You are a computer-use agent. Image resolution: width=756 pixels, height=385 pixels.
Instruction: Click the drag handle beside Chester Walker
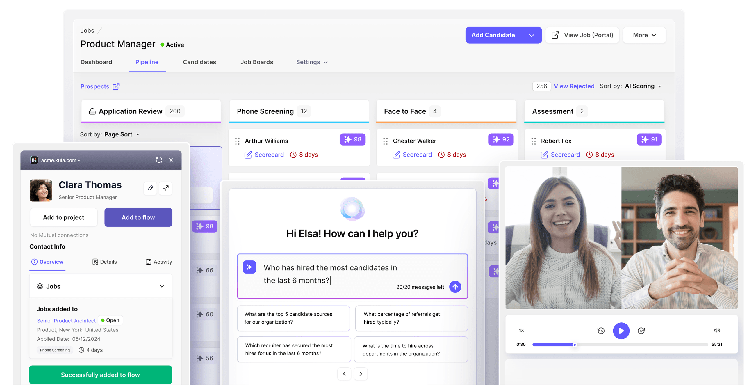[385, 141]
